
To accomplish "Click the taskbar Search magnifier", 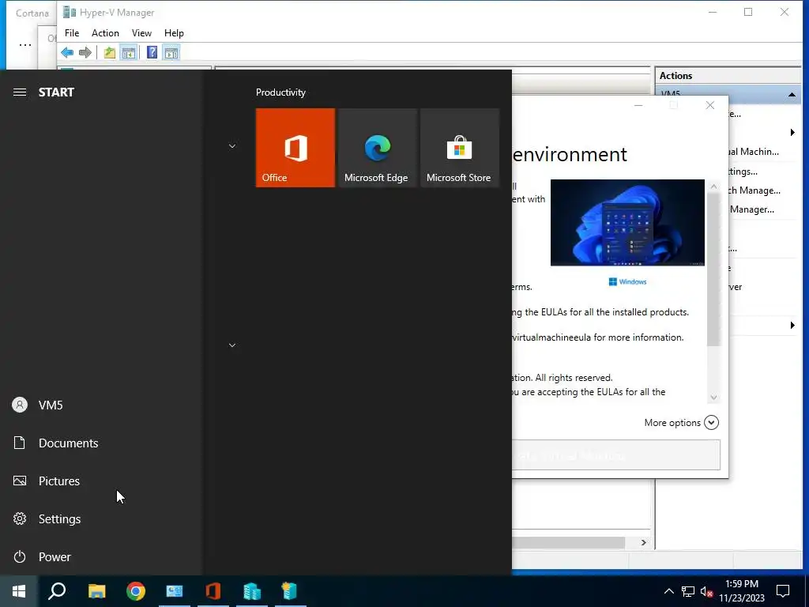I will (57, 591).
